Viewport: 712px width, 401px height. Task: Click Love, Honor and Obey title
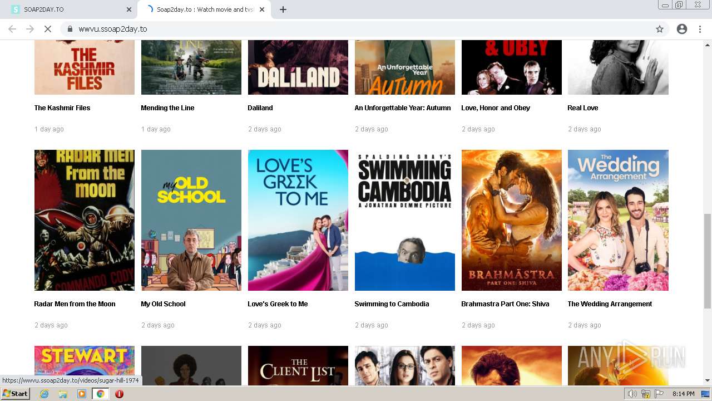496,108
